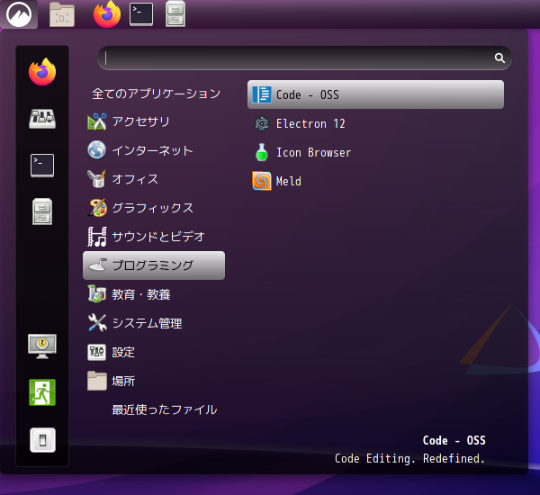Launch Firefox from the top panel
The height and width of the screenshot is (495, 540).
pyautogui.click(x=107, y=14)
